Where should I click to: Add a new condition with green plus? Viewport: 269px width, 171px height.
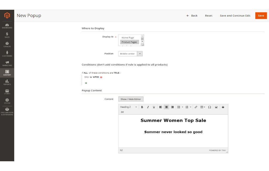click(86, 83)
